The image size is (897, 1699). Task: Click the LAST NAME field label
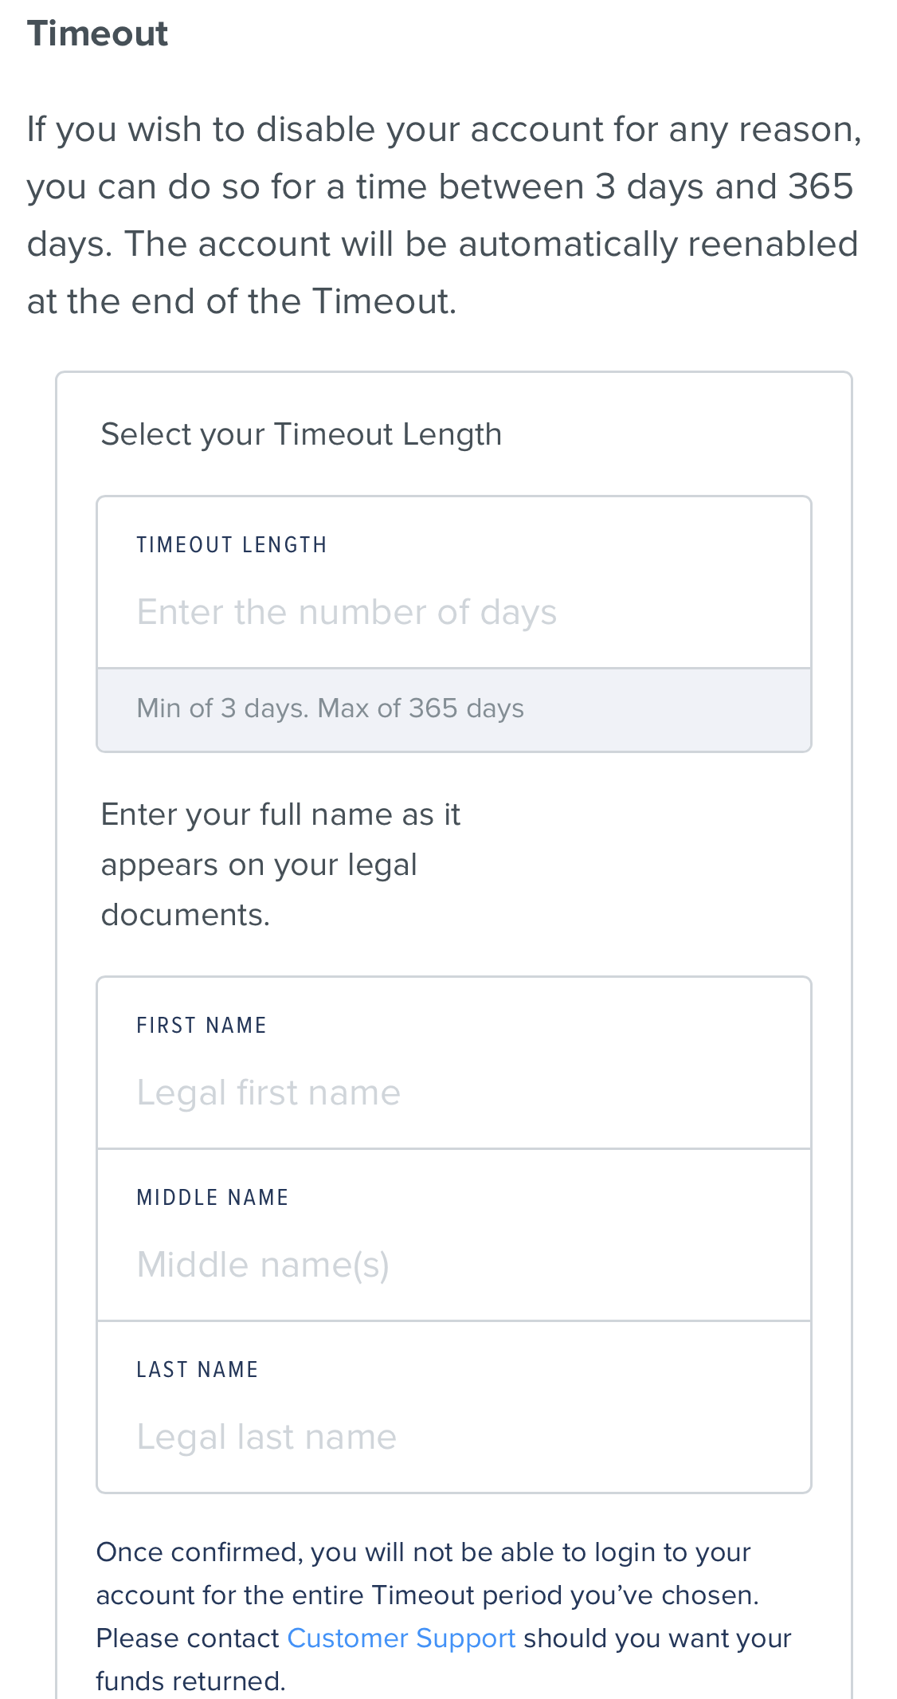198,1369
